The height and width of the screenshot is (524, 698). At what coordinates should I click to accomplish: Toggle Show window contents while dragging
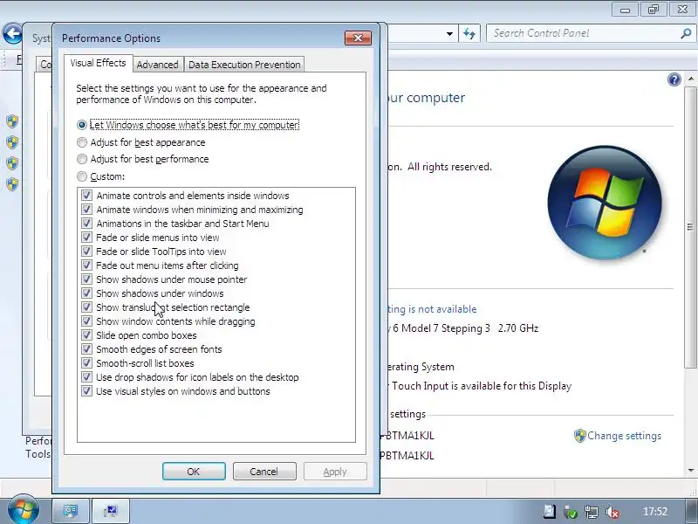tap(86, 321)
